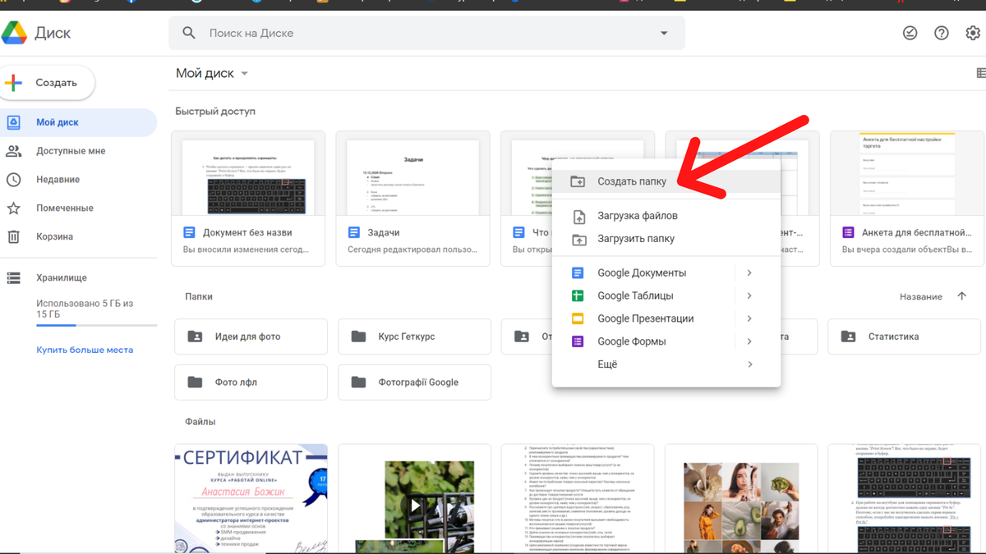Image resolution: width=986 pixels, height=554 pixels.
Task: Open Помеченные starred items
Action: (64, 208)
